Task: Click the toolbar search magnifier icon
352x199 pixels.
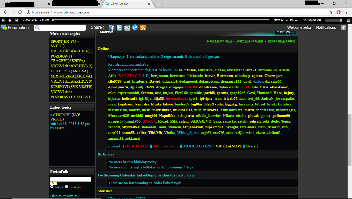Action: [x=38, y=28]
